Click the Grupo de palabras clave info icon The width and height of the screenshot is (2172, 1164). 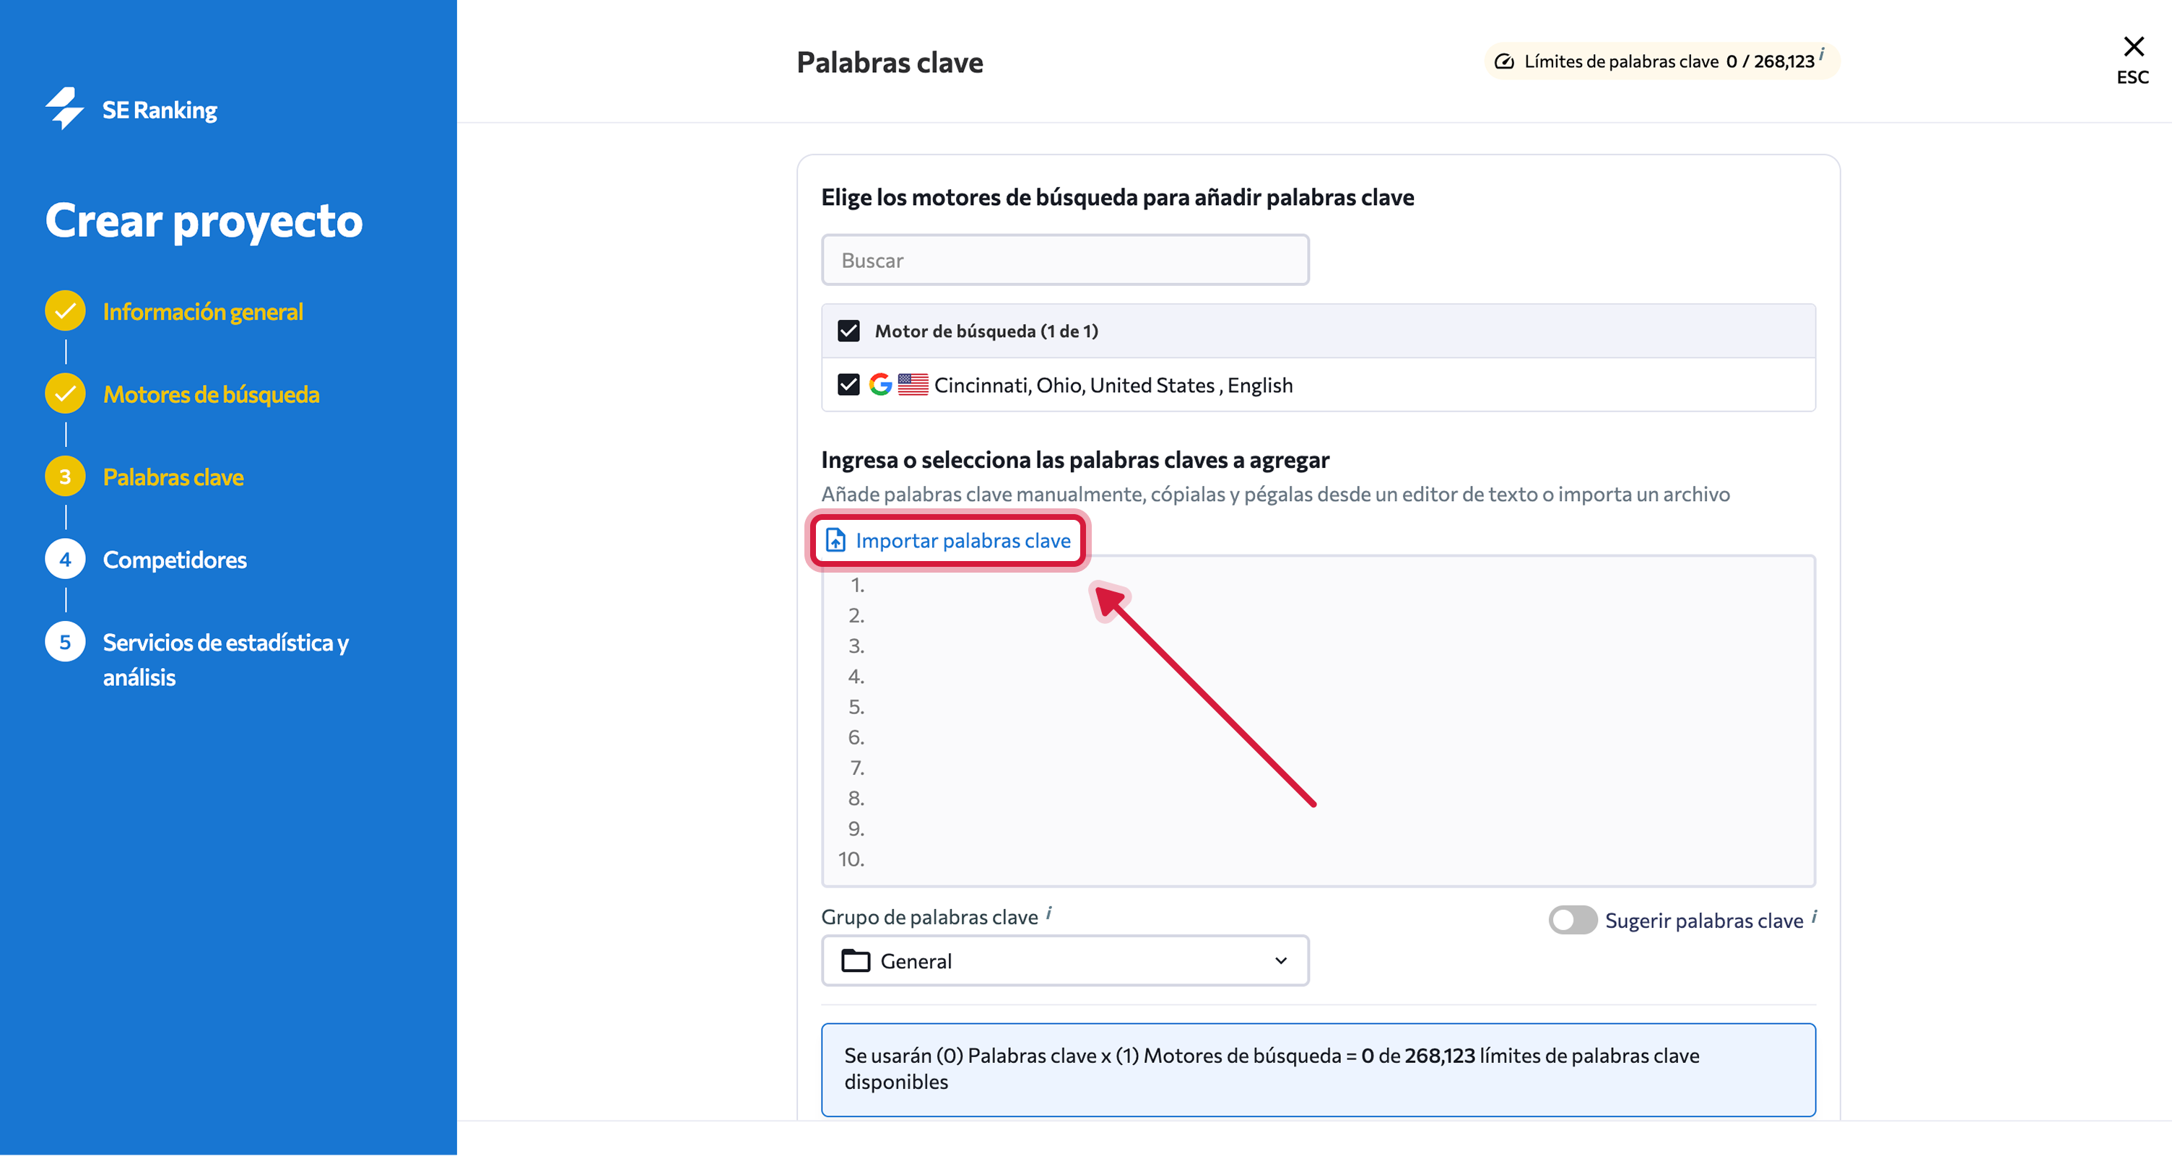1049,913
